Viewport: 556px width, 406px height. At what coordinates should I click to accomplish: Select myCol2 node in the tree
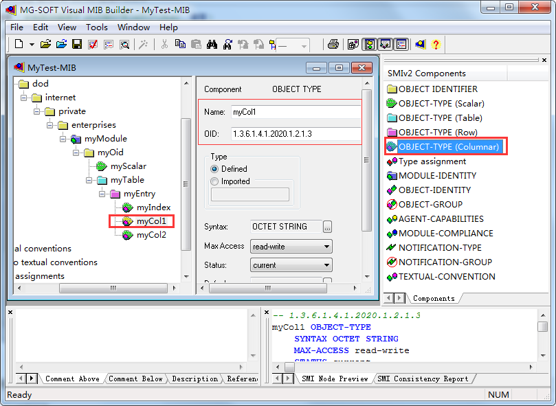(151, 235)
